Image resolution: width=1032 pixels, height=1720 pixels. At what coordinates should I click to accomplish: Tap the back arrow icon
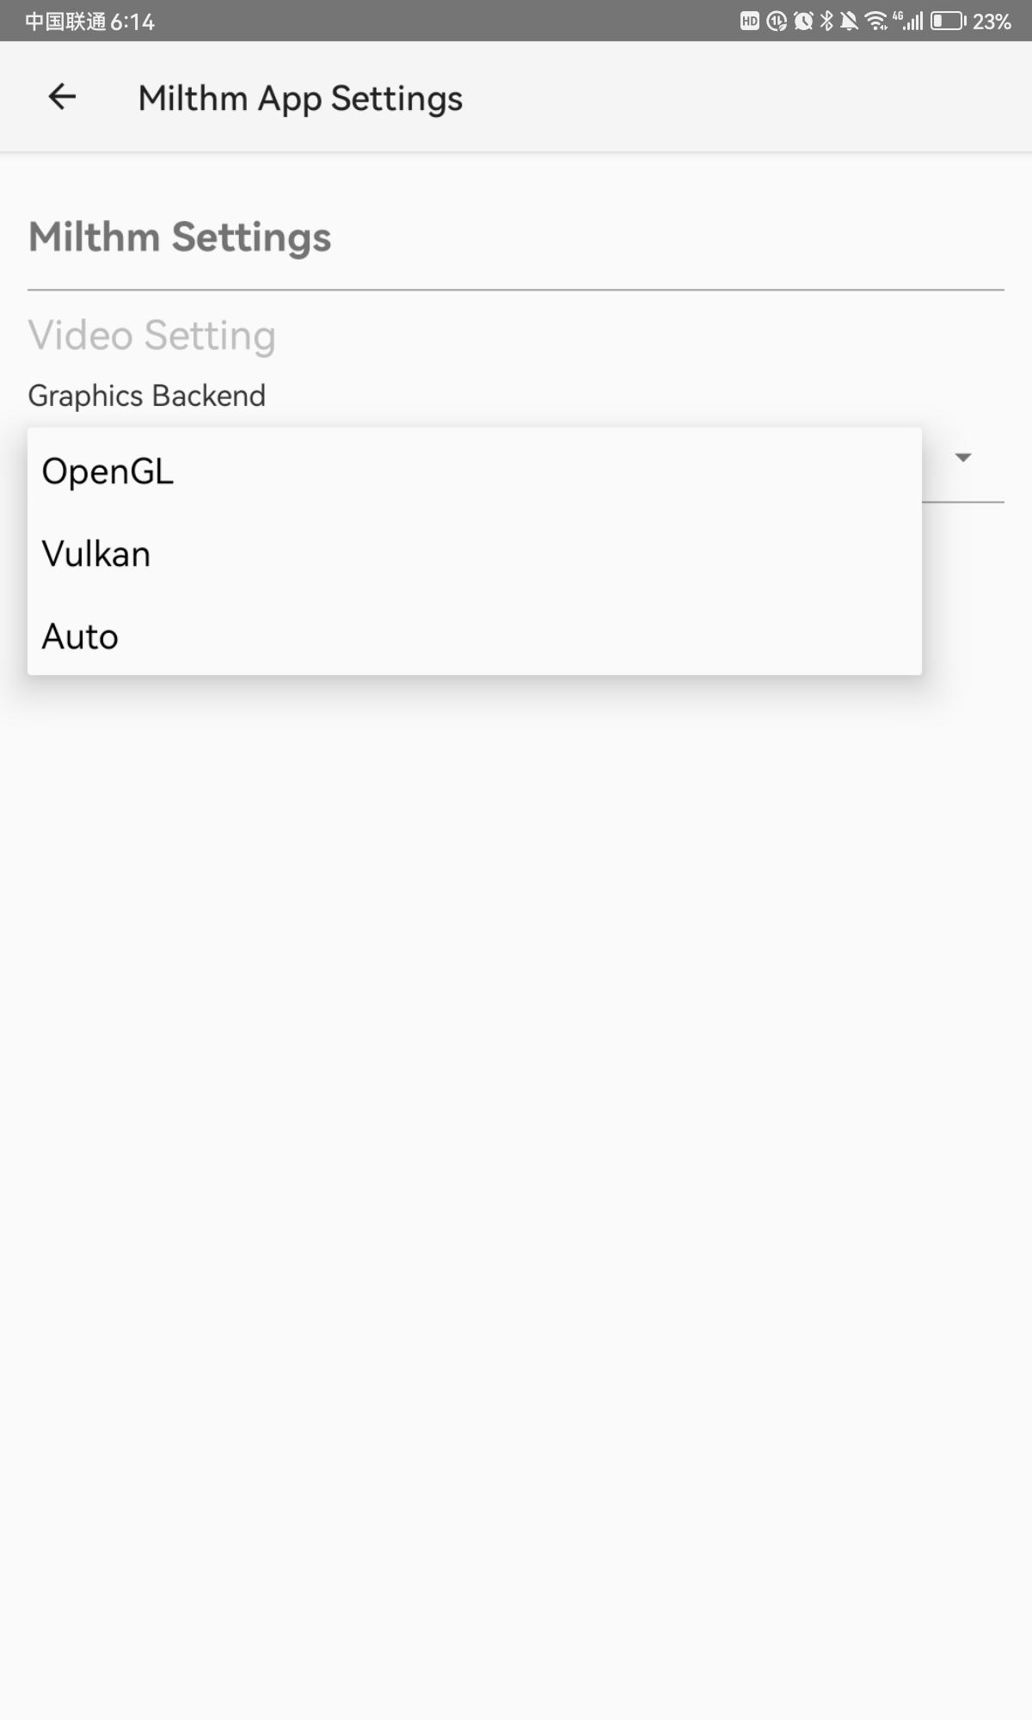62,97
